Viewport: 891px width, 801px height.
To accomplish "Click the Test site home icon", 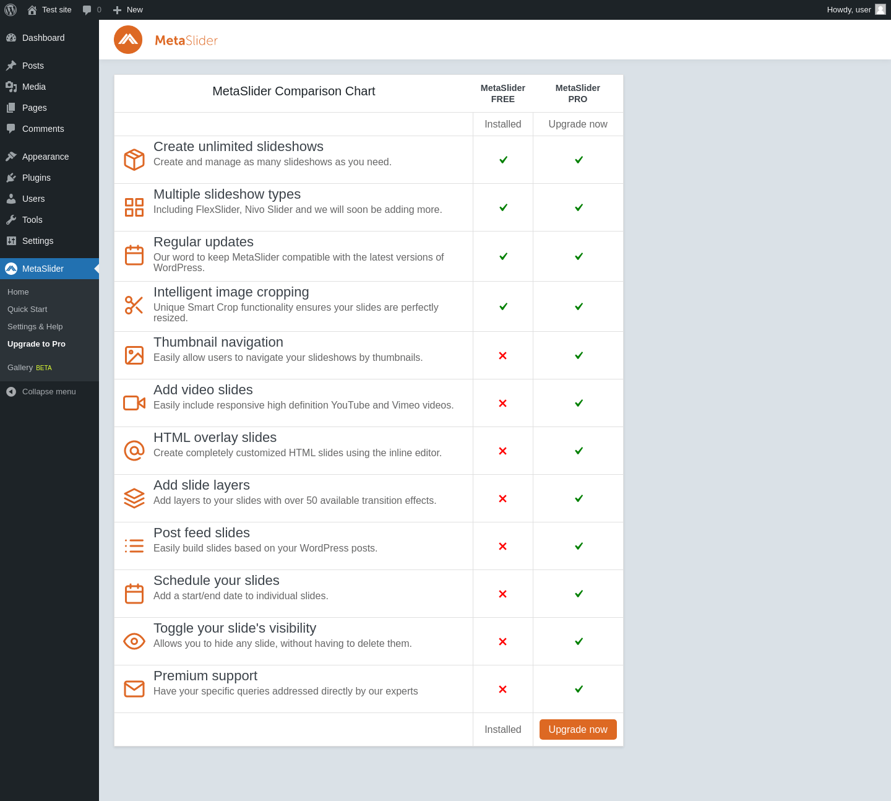I will point(32,10).
